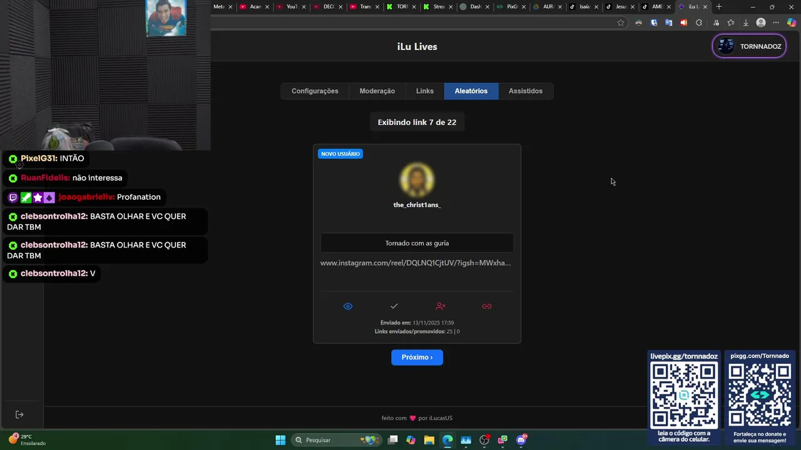Open the pink chat app in the taskbar
Screen dimensions: 801x450
point(503,440)
